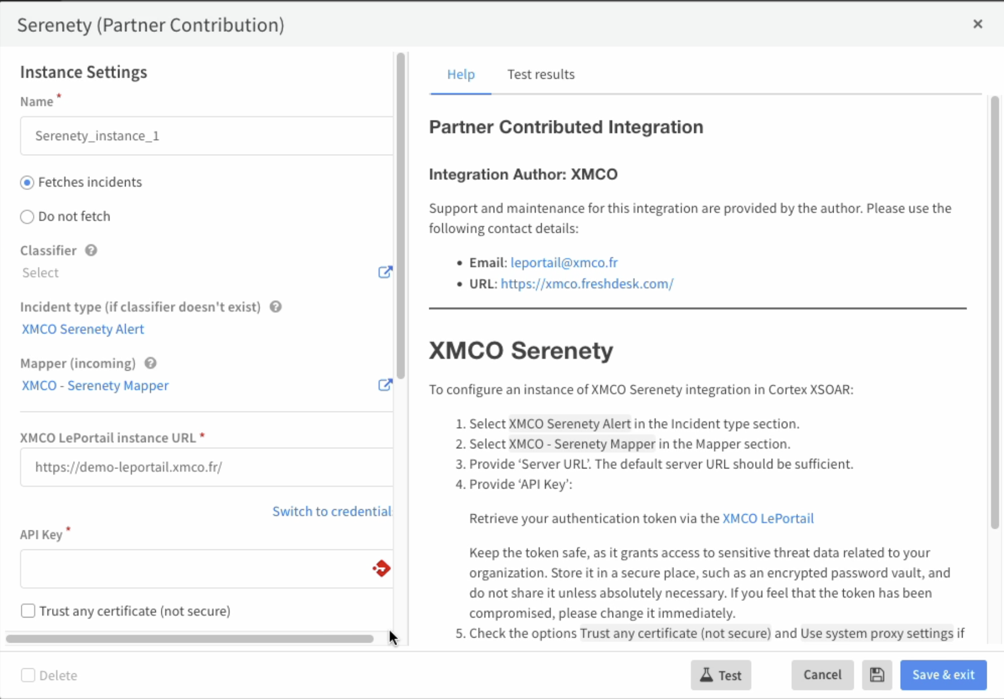Click the red icon in API Key field

point(381,568)
